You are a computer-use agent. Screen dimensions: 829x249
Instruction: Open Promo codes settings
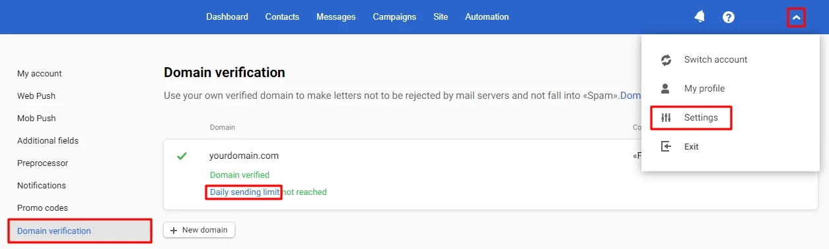point(42,208)
